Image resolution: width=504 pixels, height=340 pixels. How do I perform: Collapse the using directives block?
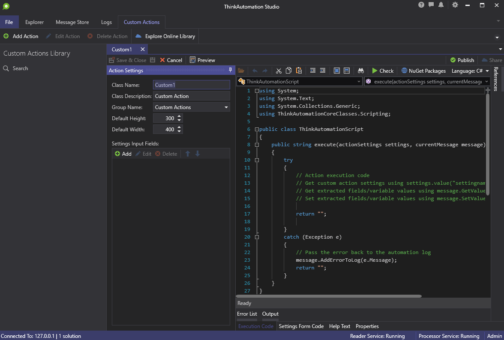click(x=257, y=91)
